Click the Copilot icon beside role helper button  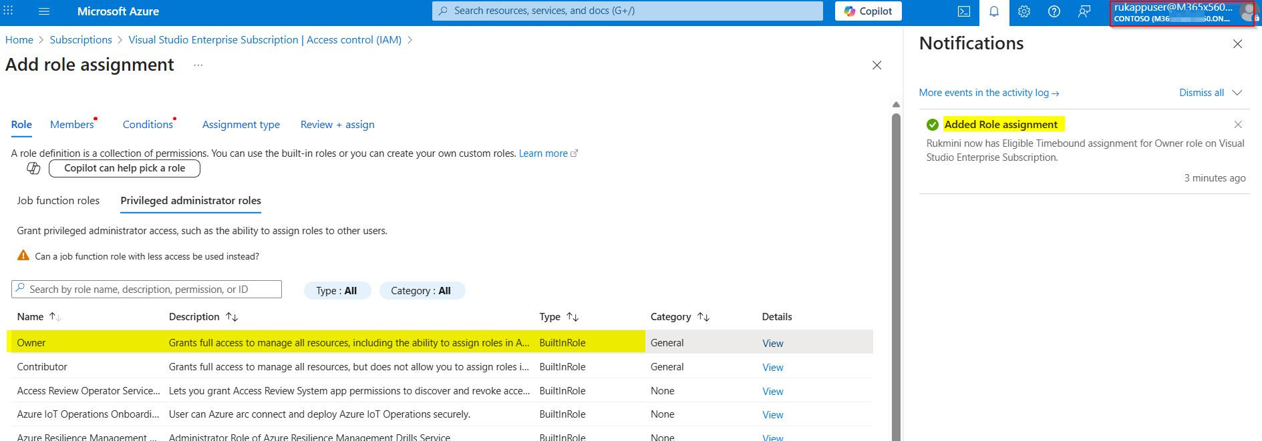pyautogui.click(x=33, y=168)
